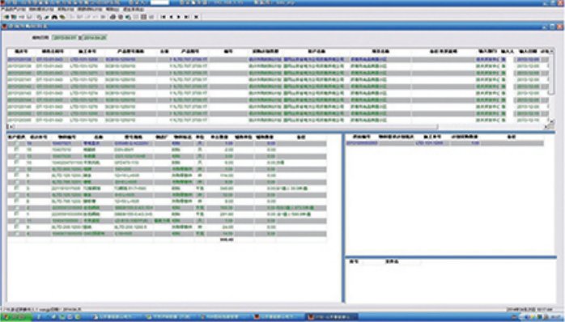Tick checkbox in last row of lower-left grid
The image size is (565, 322).
pos(16,234)
